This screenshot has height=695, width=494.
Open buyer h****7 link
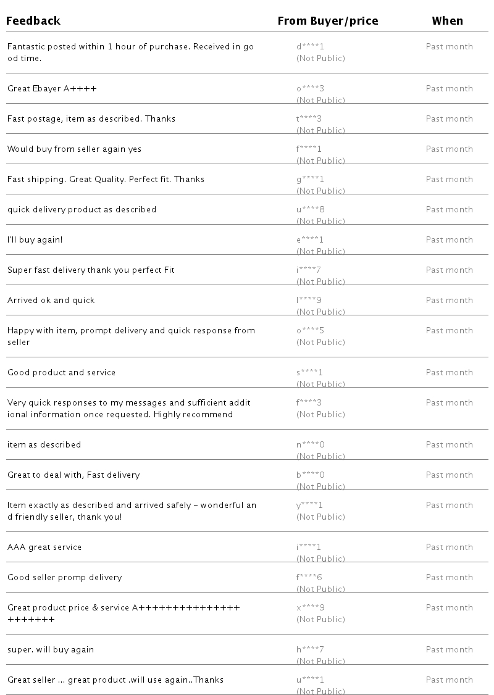pyautogui.click(x=310, y=649)
